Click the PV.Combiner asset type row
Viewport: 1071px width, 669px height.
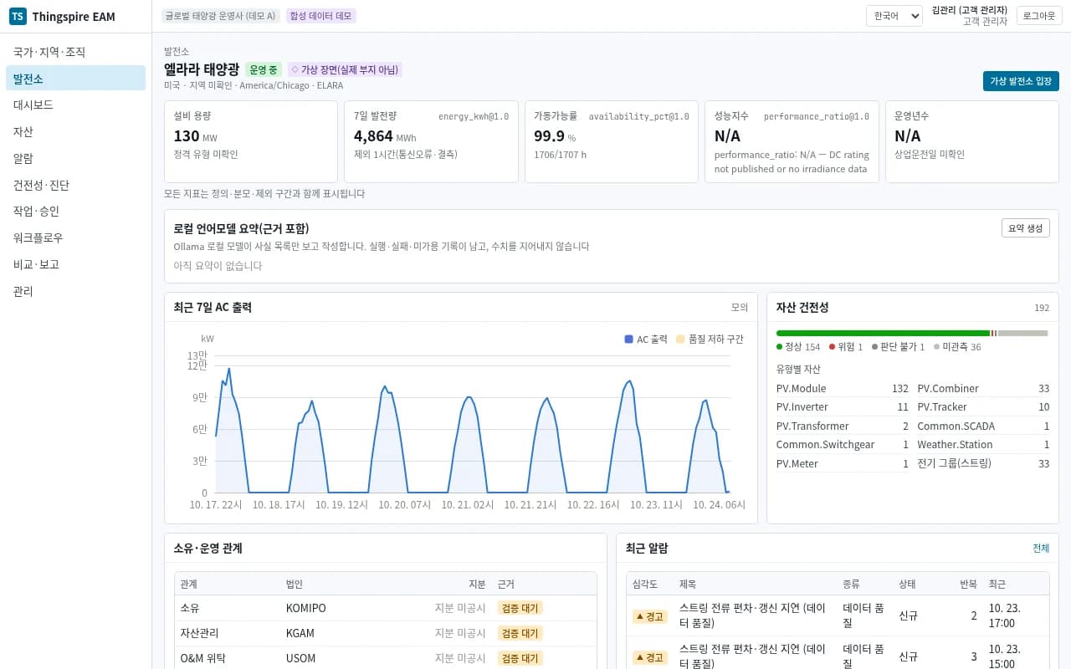coord(983,389)
